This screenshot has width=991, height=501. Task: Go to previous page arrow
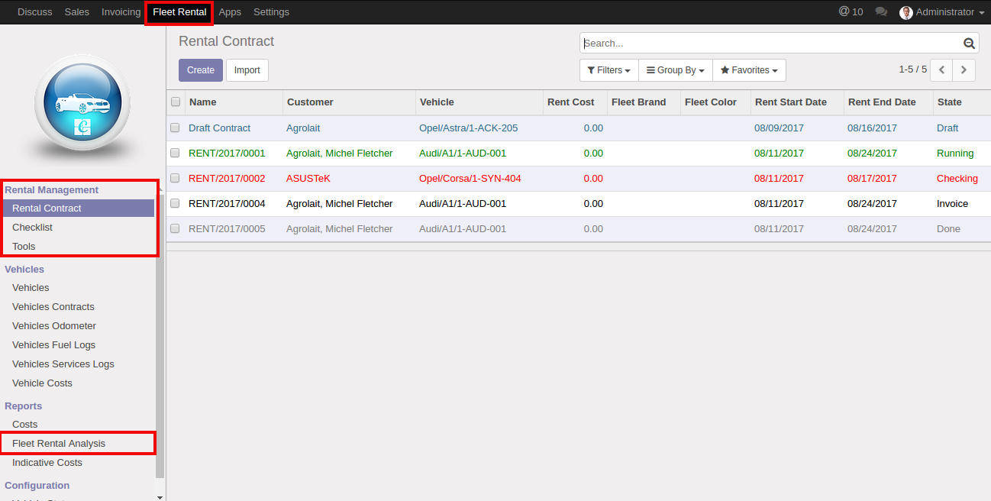point(941,70)
